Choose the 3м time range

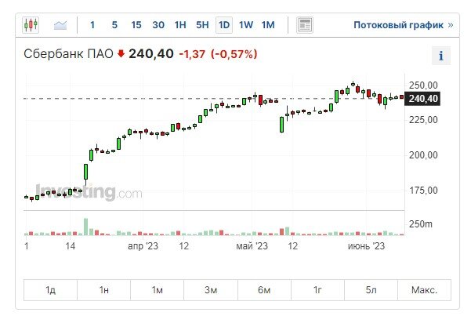[x=211, y=290]
